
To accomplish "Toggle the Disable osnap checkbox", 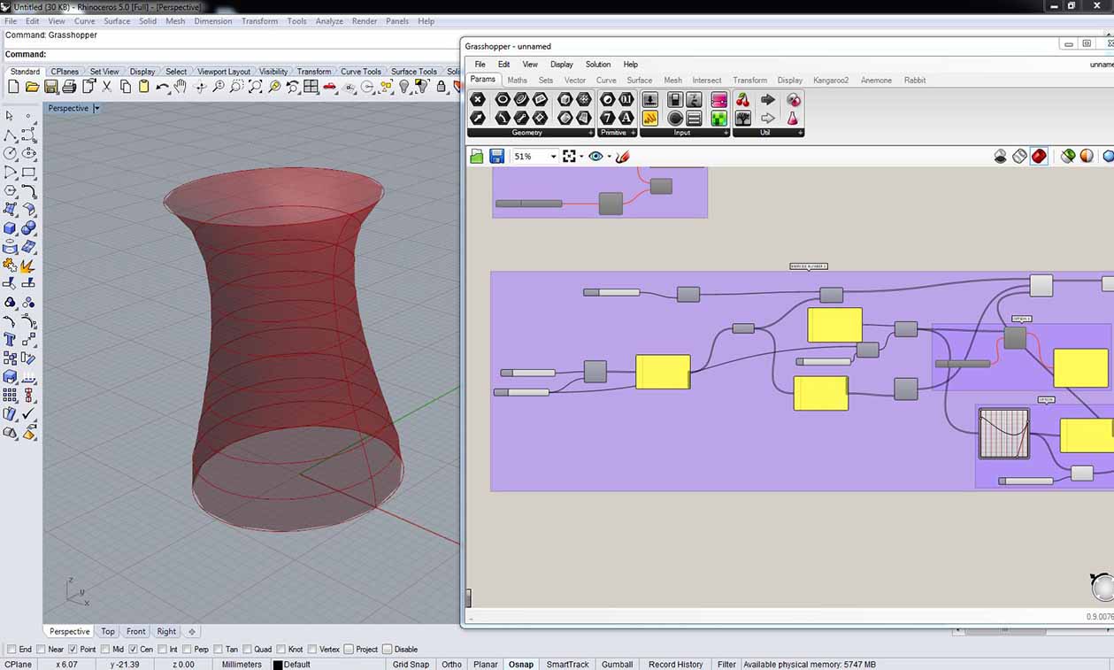I will [x=388, y=649].
